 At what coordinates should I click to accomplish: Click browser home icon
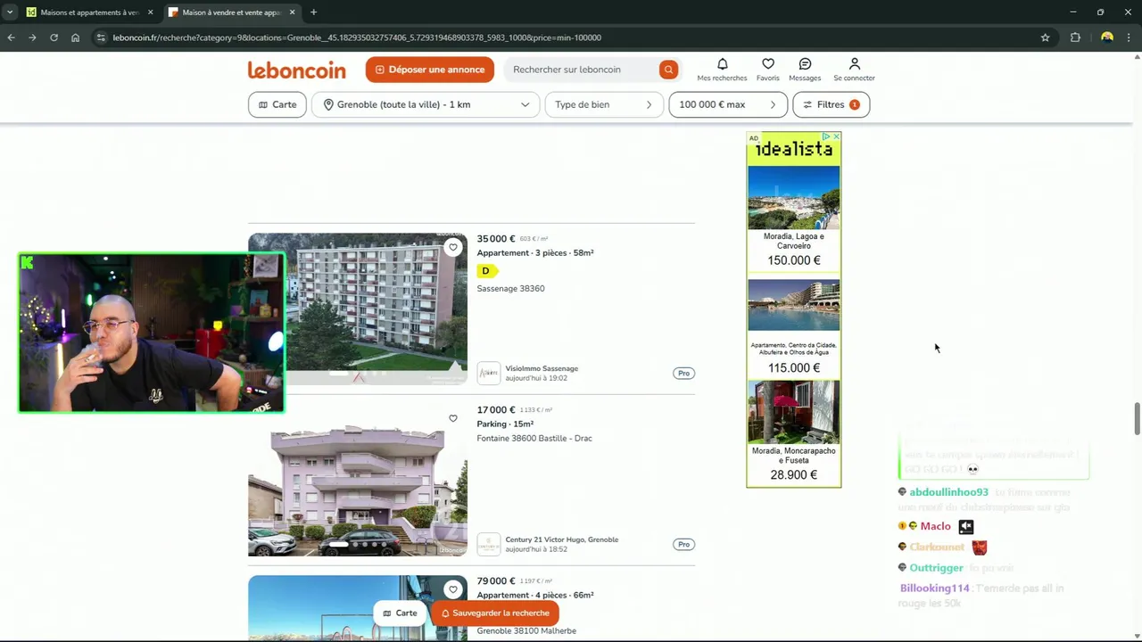click(75, 37)
